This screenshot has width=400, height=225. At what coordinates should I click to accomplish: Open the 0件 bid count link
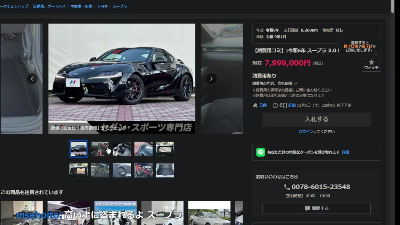(x=263, y=106)
